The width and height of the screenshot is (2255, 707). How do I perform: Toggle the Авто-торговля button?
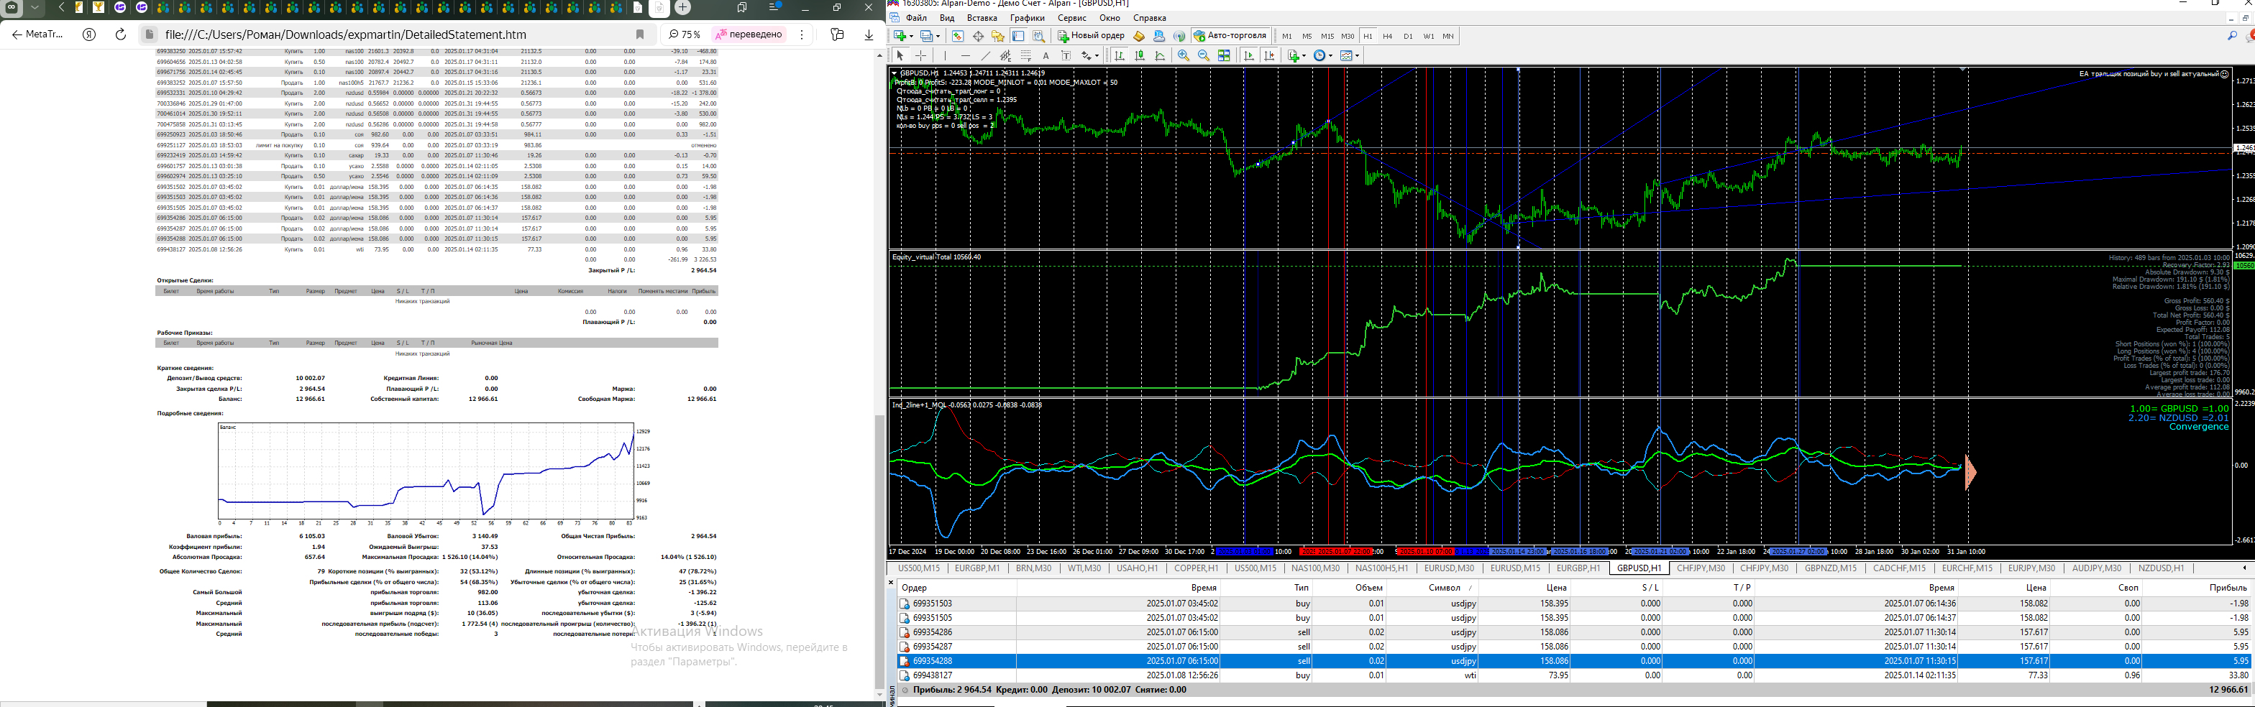[1230, 36]
